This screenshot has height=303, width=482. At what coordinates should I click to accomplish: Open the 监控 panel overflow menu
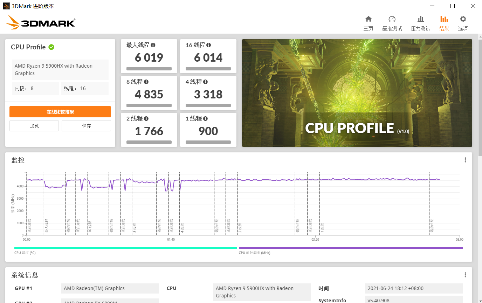(x=466, y=159)
